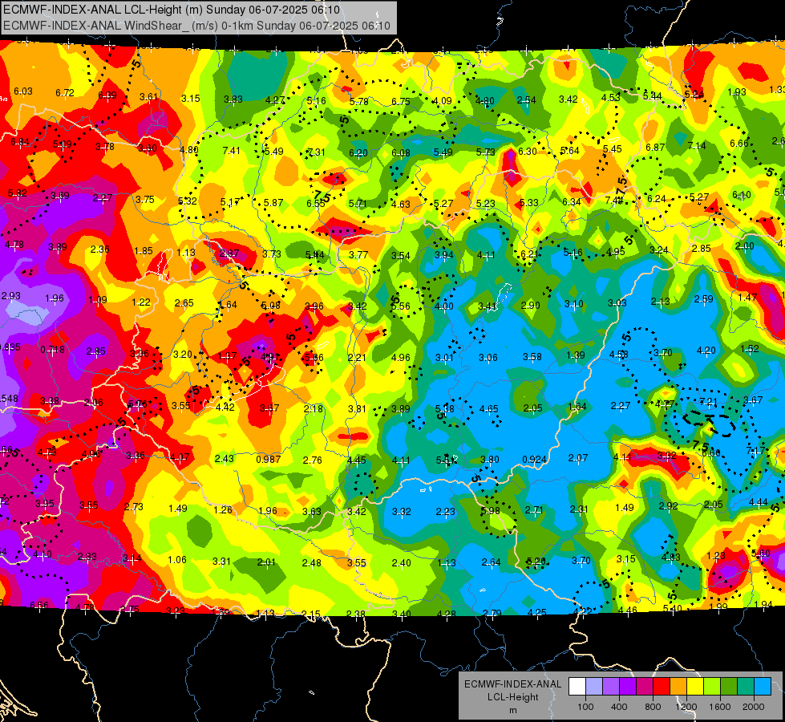The width and height of the screenshot is (785, 722).
Task: Click the grid value "4.20"
Action: 706,351
